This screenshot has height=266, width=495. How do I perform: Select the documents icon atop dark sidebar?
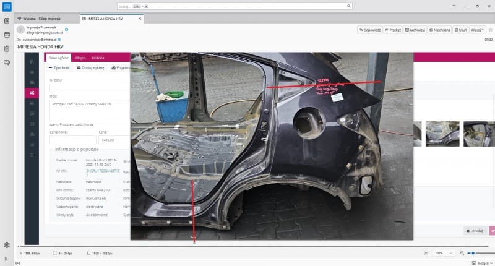(x=32, y=62)
